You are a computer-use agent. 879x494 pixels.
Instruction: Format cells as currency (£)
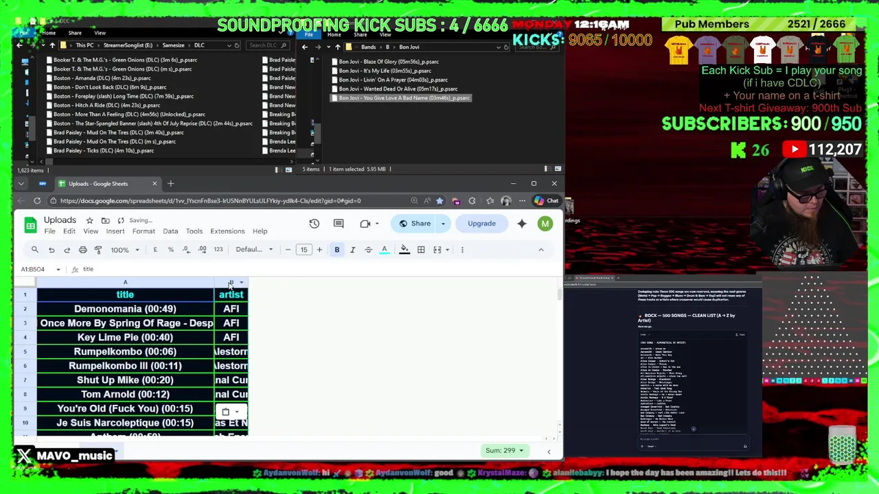point(155,250)
